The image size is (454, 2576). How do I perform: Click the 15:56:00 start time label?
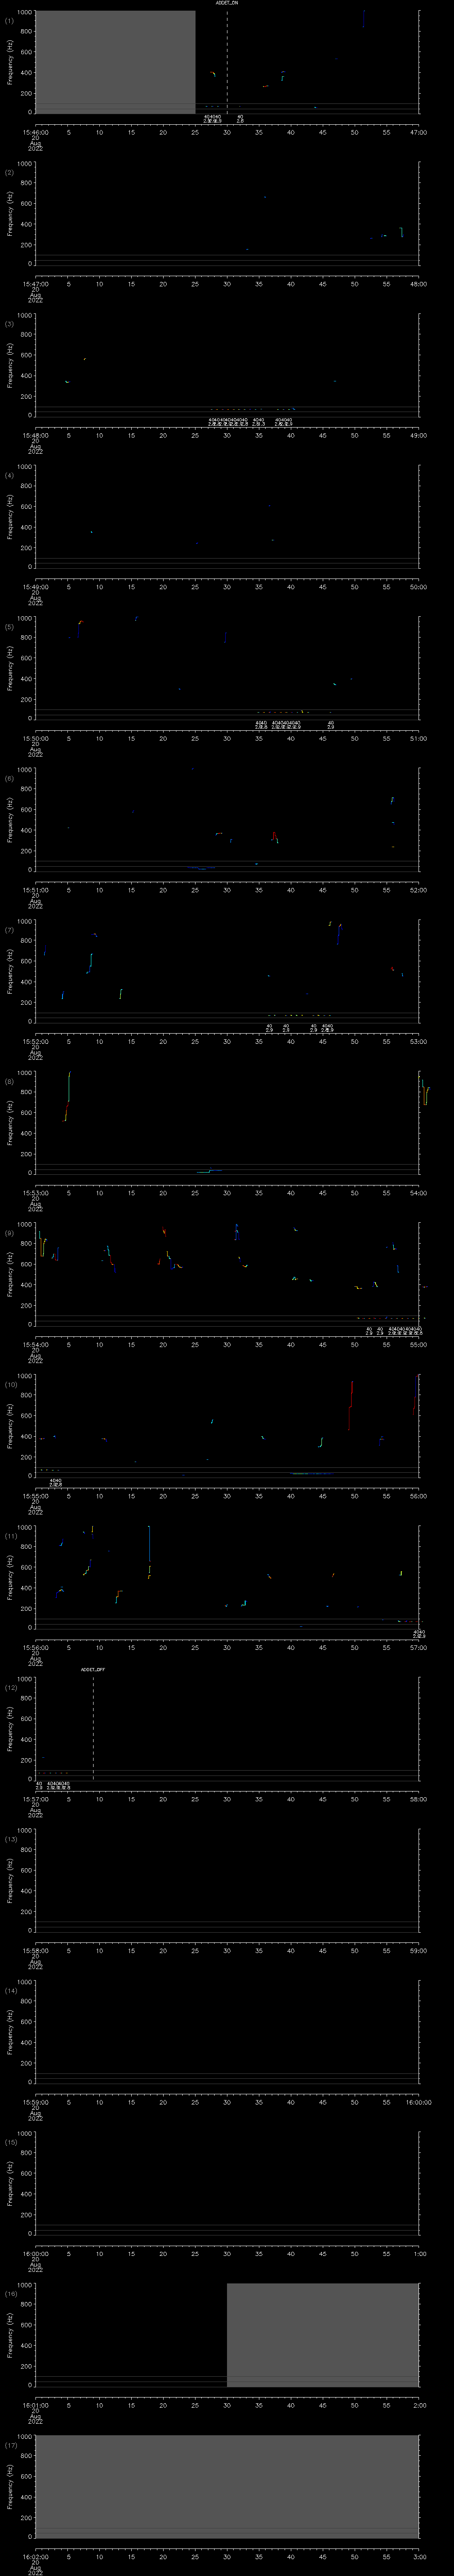35,1647
